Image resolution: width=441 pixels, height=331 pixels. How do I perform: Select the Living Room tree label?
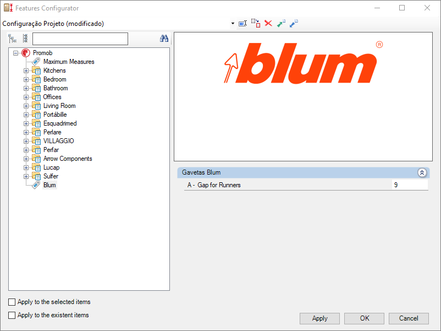[59, 106]
